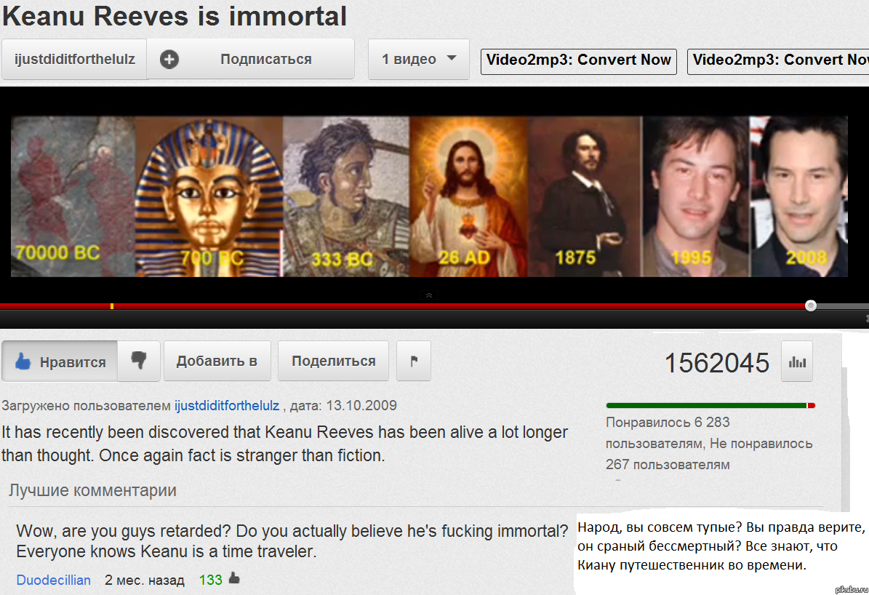Click the video progress scrubber handle
Viewport: 869px width, 595px height.
810,306
